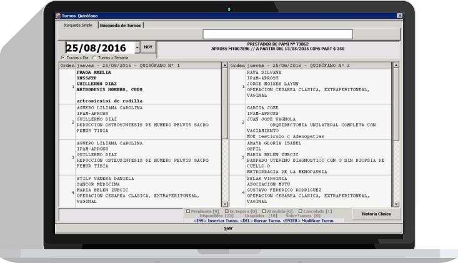The height and width of the screenshot is (263, 458).
Task: Select the Turnos x Día radio button
Action: 63,57
